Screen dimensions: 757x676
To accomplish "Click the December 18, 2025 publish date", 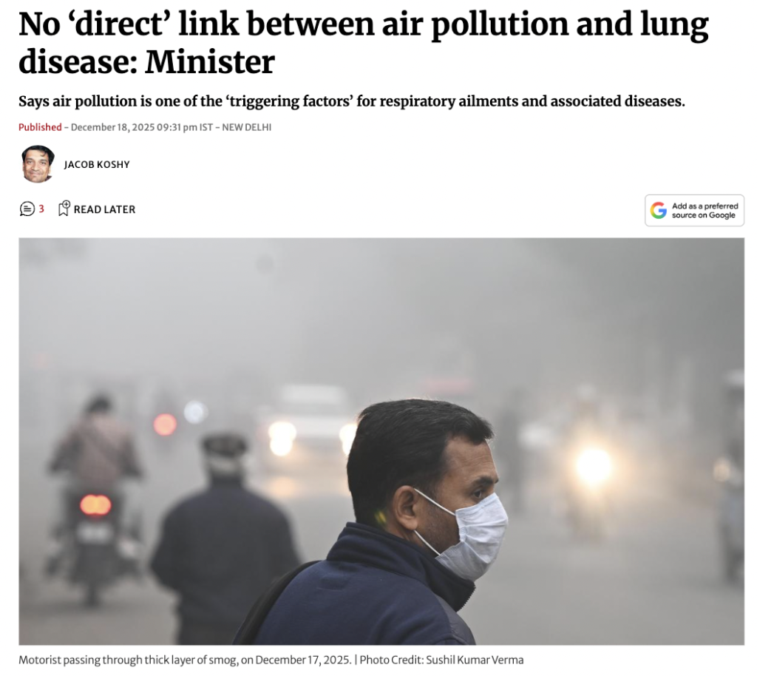I will pyautogui.click(x=112, y=127).
